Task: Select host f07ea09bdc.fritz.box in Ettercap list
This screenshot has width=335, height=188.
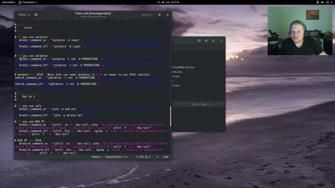Action: coord(183,67)
